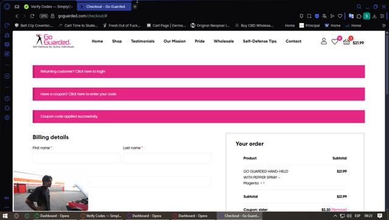Open Original Neopixel bookmark

tap(210, 26)
